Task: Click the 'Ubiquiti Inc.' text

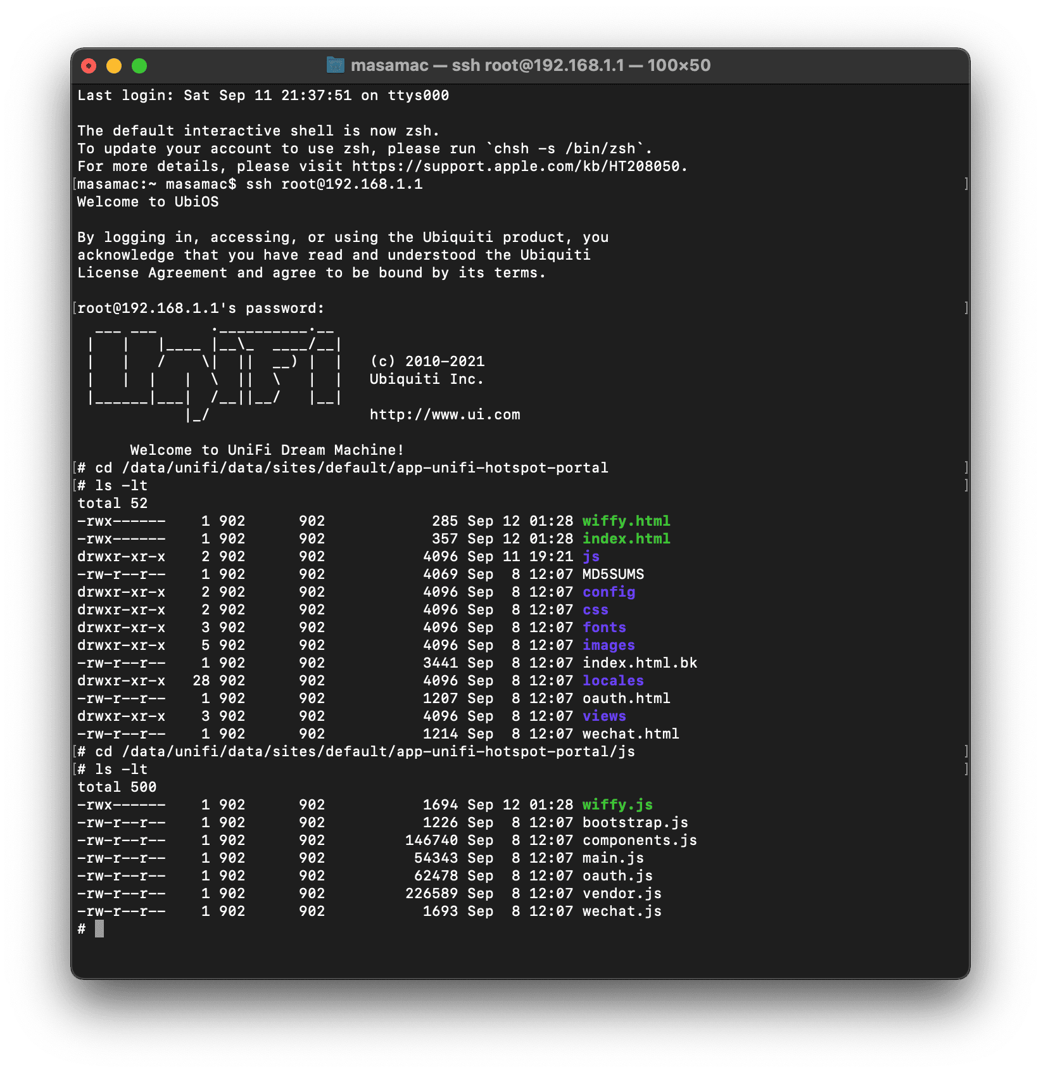Action: point(427,379)
